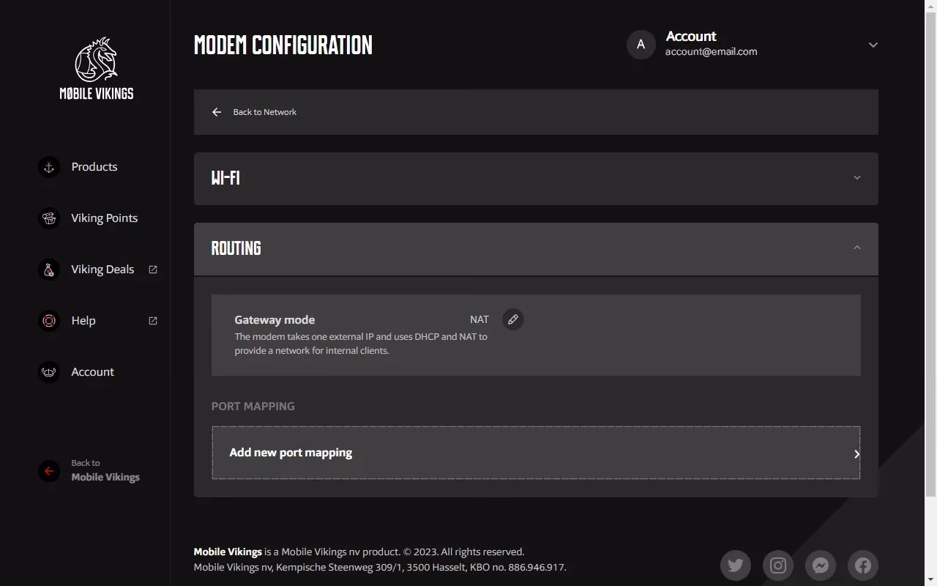Screen dimensions: 937x586
Task: Click the Help lifebuoy icon
Action: (49, 321)
